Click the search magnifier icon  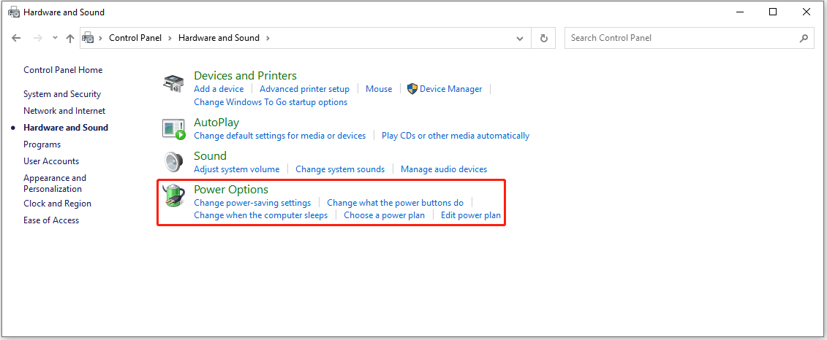pos(804,38)
